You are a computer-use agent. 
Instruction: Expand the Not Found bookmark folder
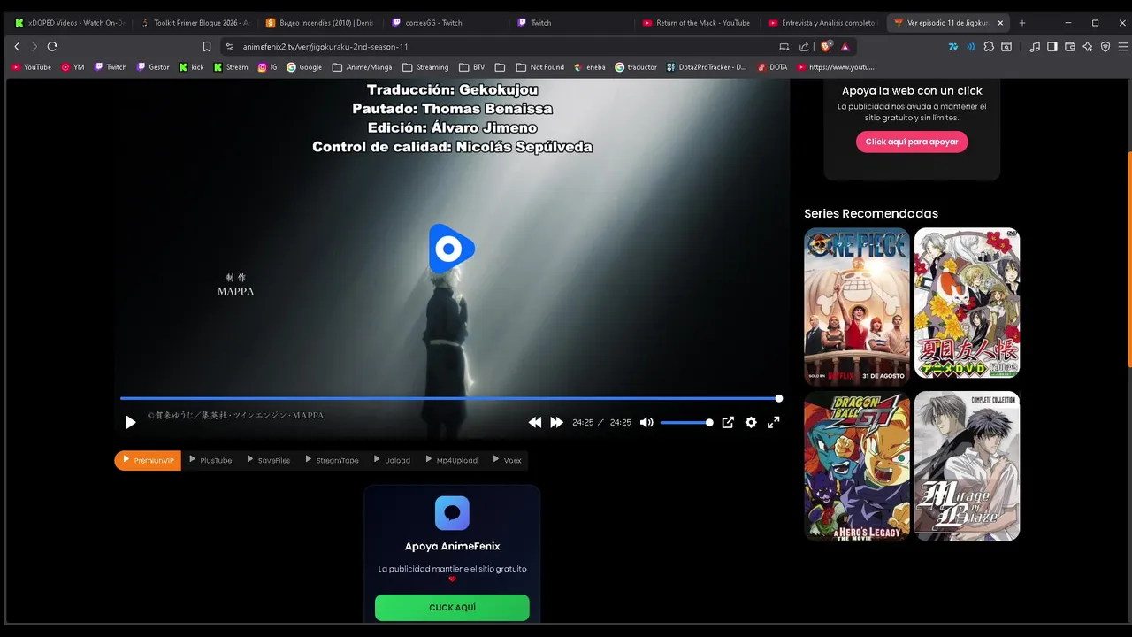540,67
